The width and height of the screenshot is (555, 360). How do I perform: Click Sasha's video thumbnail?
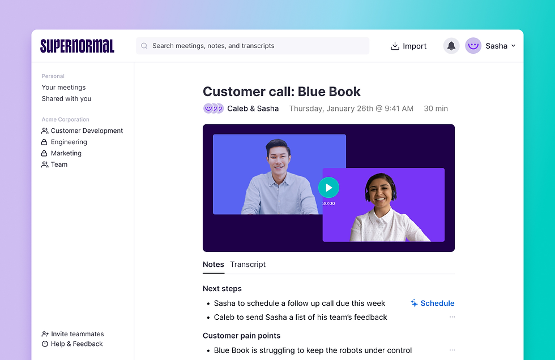coord(383,205)
